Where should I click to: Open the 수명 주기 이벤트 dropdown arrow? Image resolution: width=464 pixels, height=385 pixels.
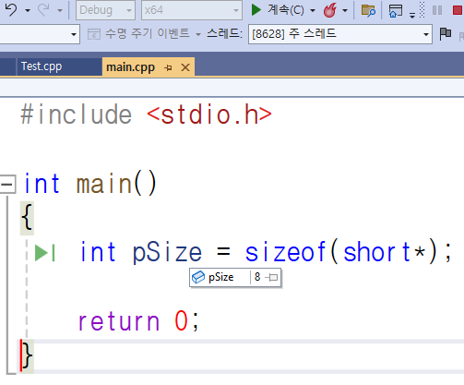(x=198, y=34)
